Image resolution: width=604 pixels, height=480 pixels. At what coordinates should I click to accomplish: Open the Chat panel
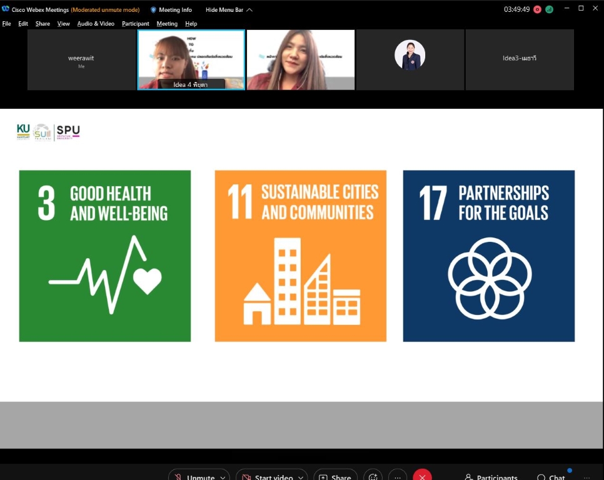[551, 477]
